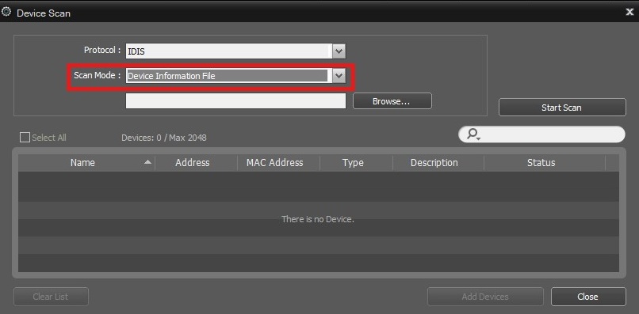This screenshot has width=639, height=314.
Task: Close the Device Scan dialog with X
Action: click(629, 12)
